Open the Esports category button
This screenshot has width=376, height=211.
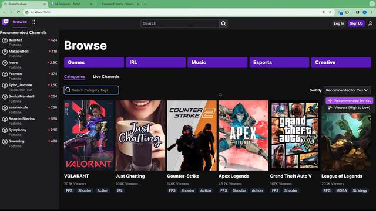click(280, 63)
